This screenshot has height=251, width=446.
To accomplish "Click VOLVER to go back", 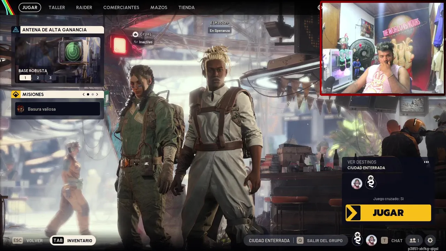I will [x=34, y=241].
